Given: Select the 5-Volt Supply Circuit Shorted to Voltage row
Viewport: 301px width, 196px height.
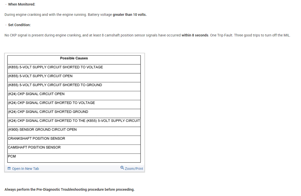Looking at the screenshot, I should [55, 67].
